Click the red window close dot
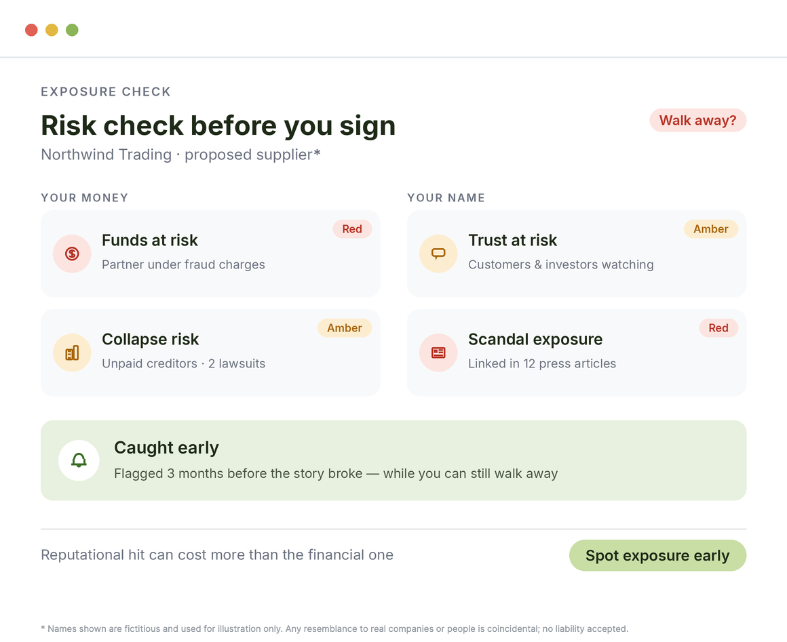Image resolution: width=787 pixels, height=642 pixels. click(31, 30)
